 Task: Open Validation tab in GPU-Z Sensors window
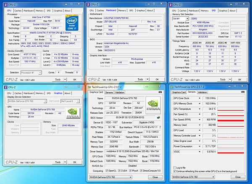[x=202, y=92]
